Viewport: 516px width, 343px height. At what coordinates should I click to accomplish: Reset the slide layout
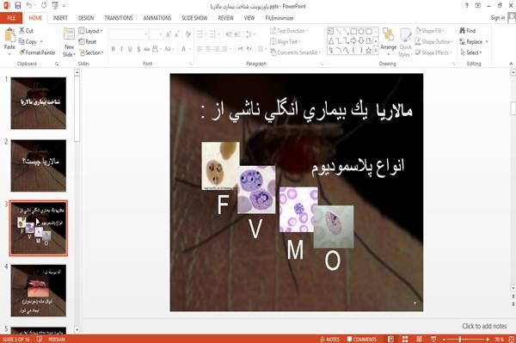pos(88,42)
